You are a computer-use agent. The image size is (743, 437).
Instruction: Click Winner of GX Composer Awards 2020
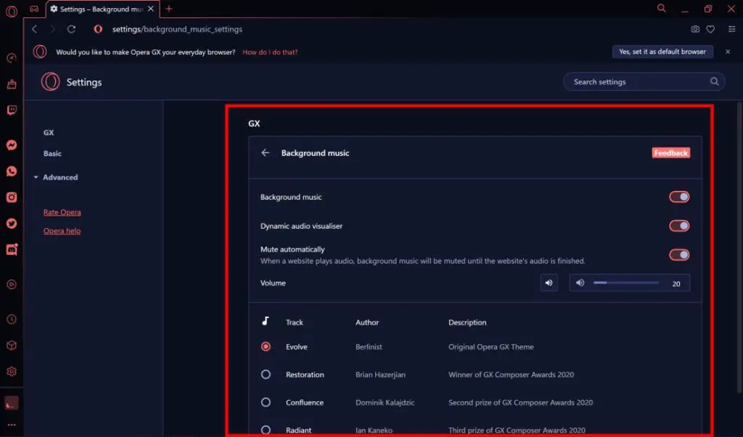pos(511,375)
